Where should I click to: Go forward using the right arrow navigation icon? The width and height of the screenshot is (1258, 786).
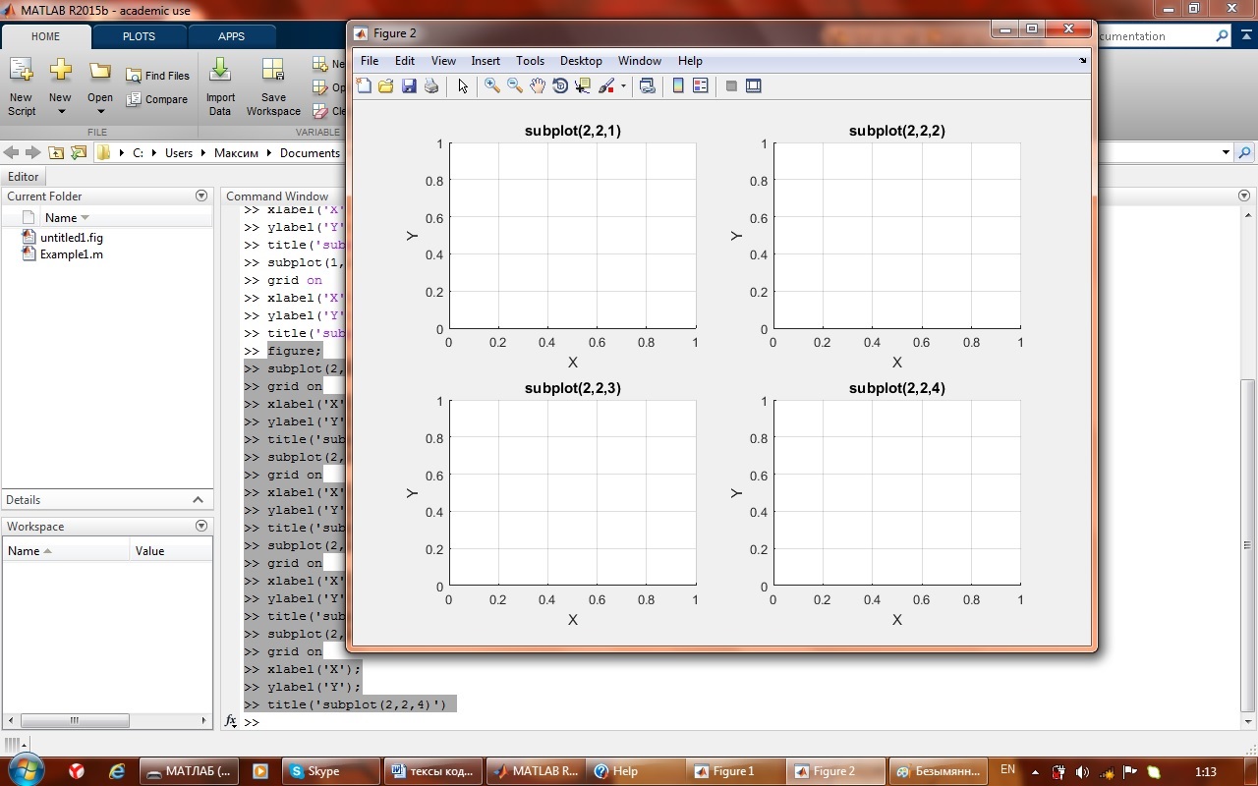click(33, 152)
